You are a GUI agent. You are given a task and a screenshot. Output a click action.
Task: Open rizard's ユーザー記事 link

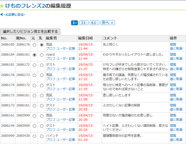point(66,58)
